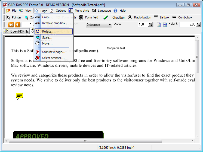The width and height of the screenshot is (203, 152).
Task: Click the Scale magnifier icon
Action: [38, 37]
